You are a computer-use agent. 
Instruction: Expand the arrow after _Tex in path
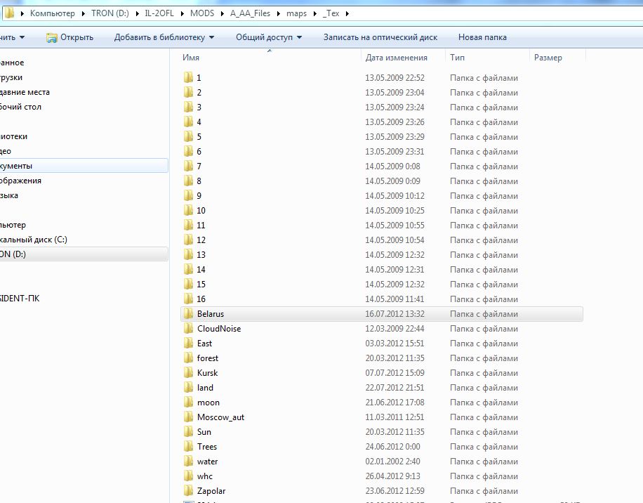(347, 13)
